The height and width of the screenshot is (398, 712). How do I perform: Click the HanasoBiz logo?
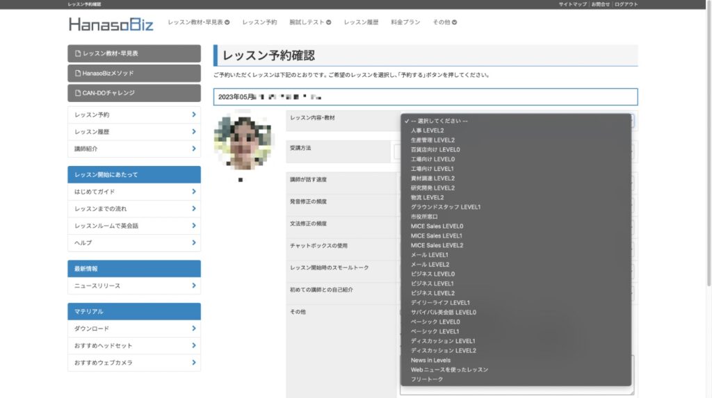(111, 24)
